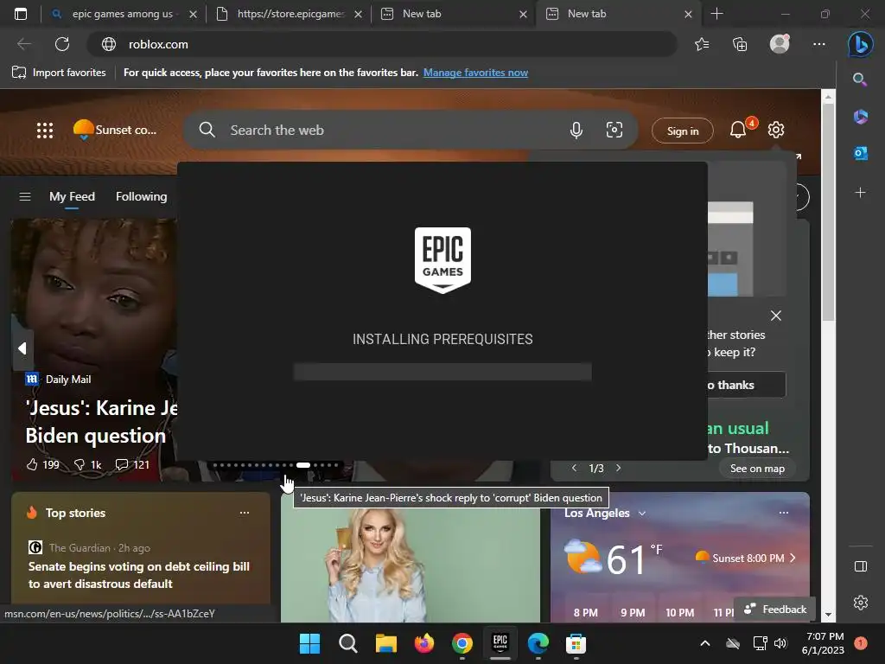Open the Sunset weather widget in header
The width and height of the screenshot is (885, 664).
(x=115, y=130)
